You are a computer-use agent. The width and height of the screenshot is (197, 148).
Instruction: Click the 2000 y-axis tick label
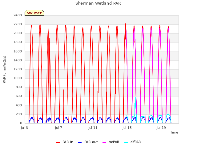18,33
